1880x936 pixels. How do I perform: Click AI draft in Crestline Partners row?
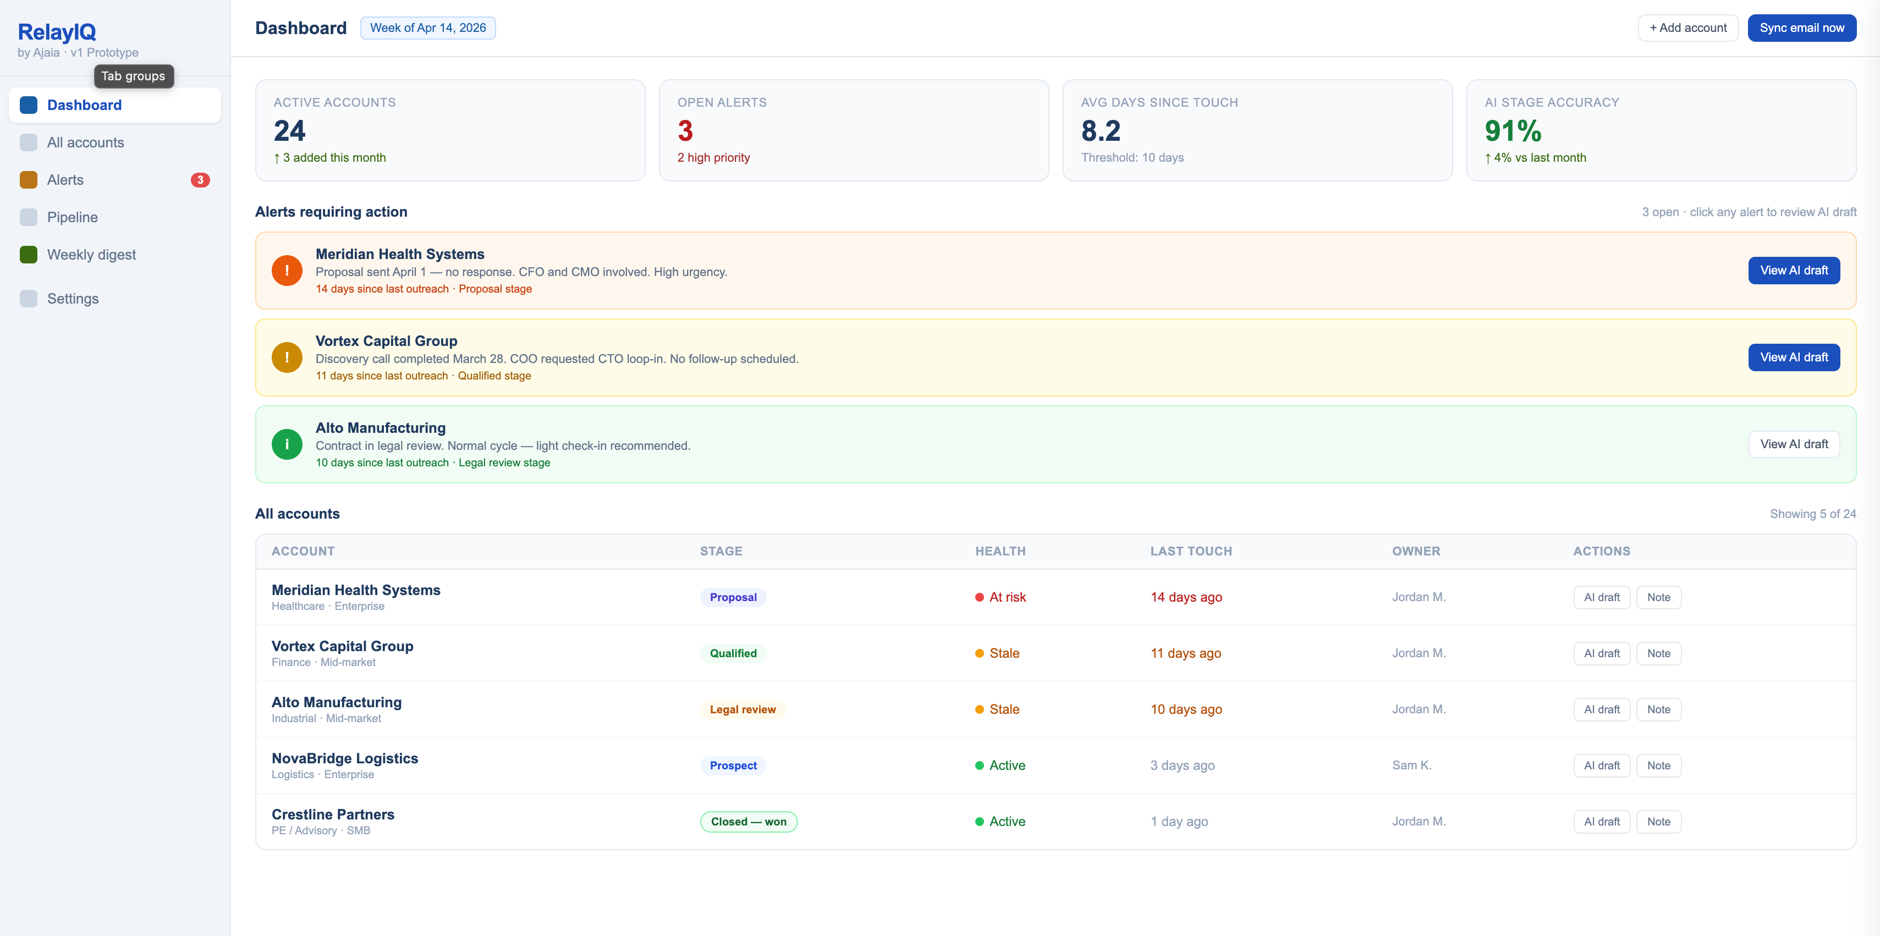pyautogui.click(x=1601, y=822)
